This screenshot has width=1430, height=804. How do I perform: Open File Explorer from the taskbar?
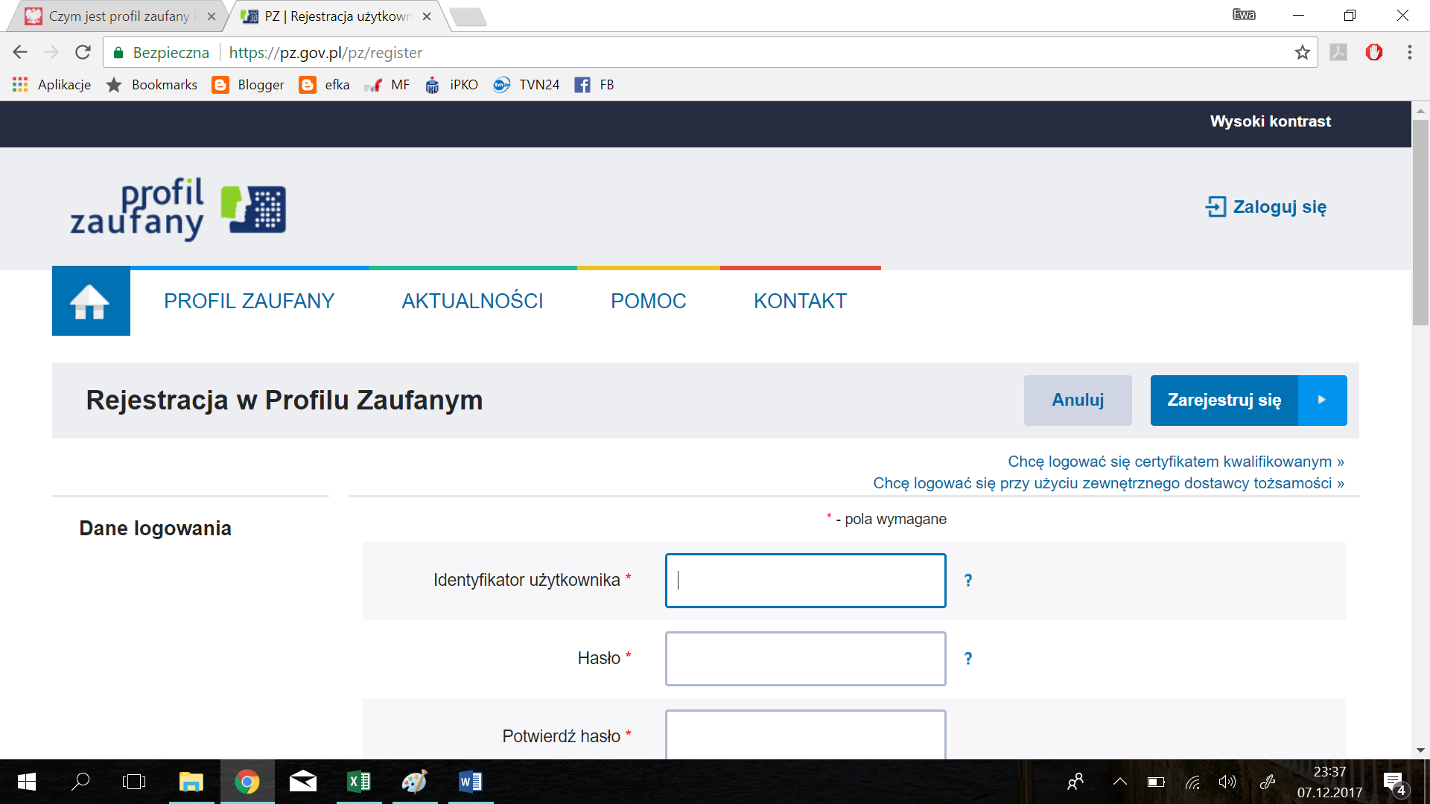pyautogui.click(x=191, y=782)
